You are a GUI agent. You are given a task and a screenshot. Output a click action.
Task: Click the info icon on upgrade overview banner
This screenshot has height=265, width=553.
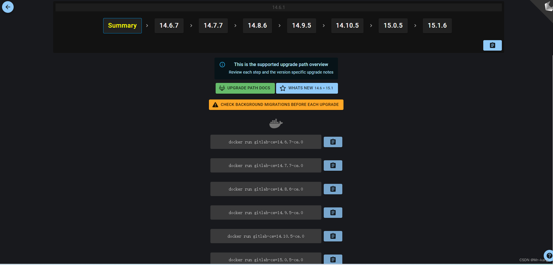click(222, 64)
